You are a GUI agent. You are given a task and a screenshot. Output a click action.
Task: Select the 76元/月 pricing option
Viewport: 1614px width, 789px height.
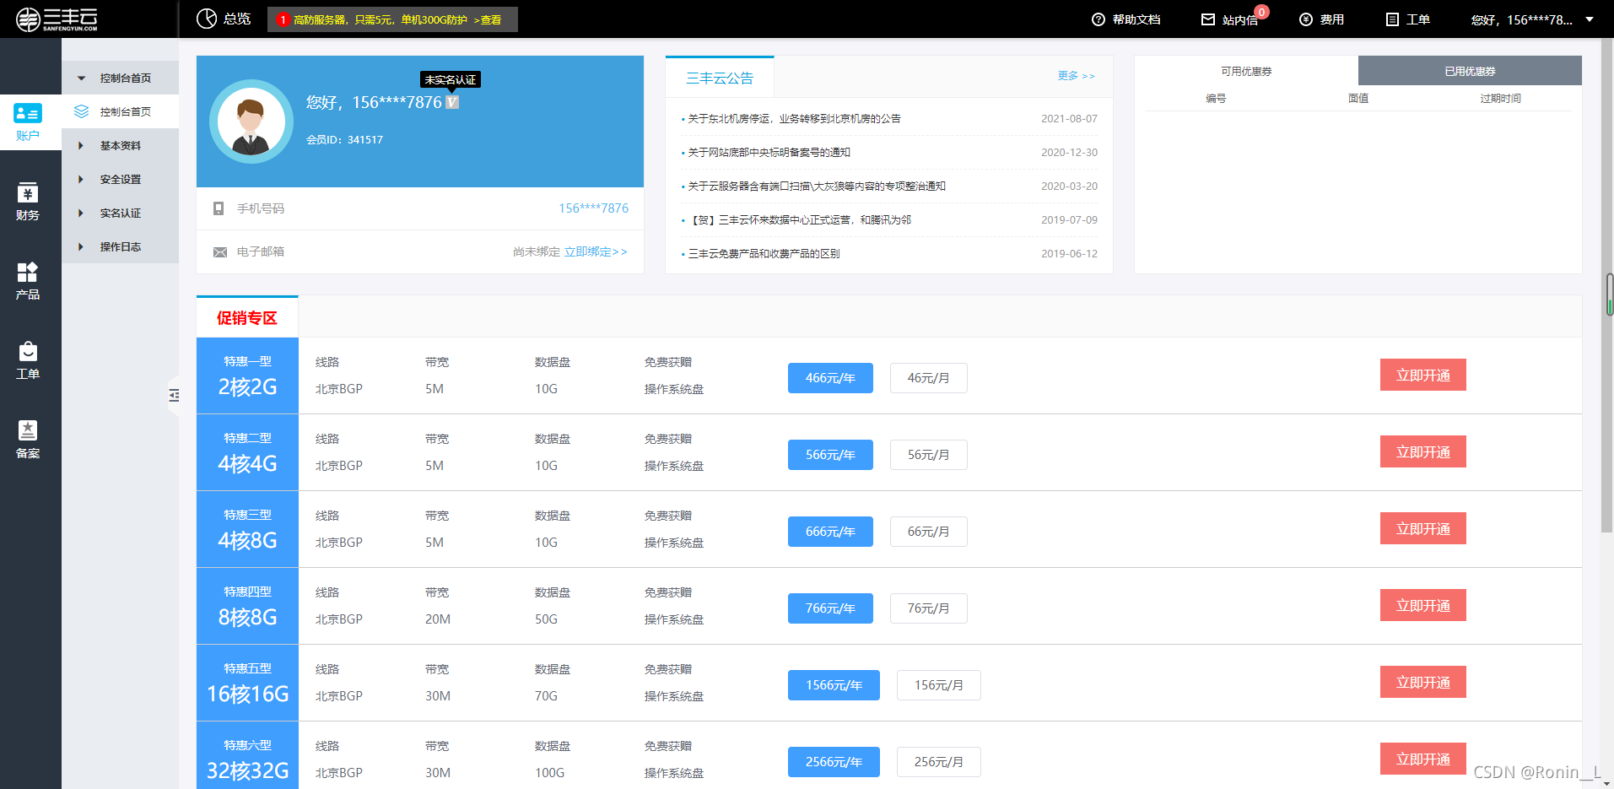(x=928, y=608)
